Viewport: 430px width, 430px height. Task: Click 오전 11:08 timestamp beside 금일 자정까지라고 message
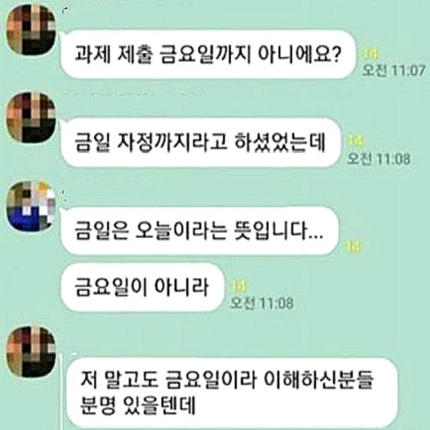point(379,159)
